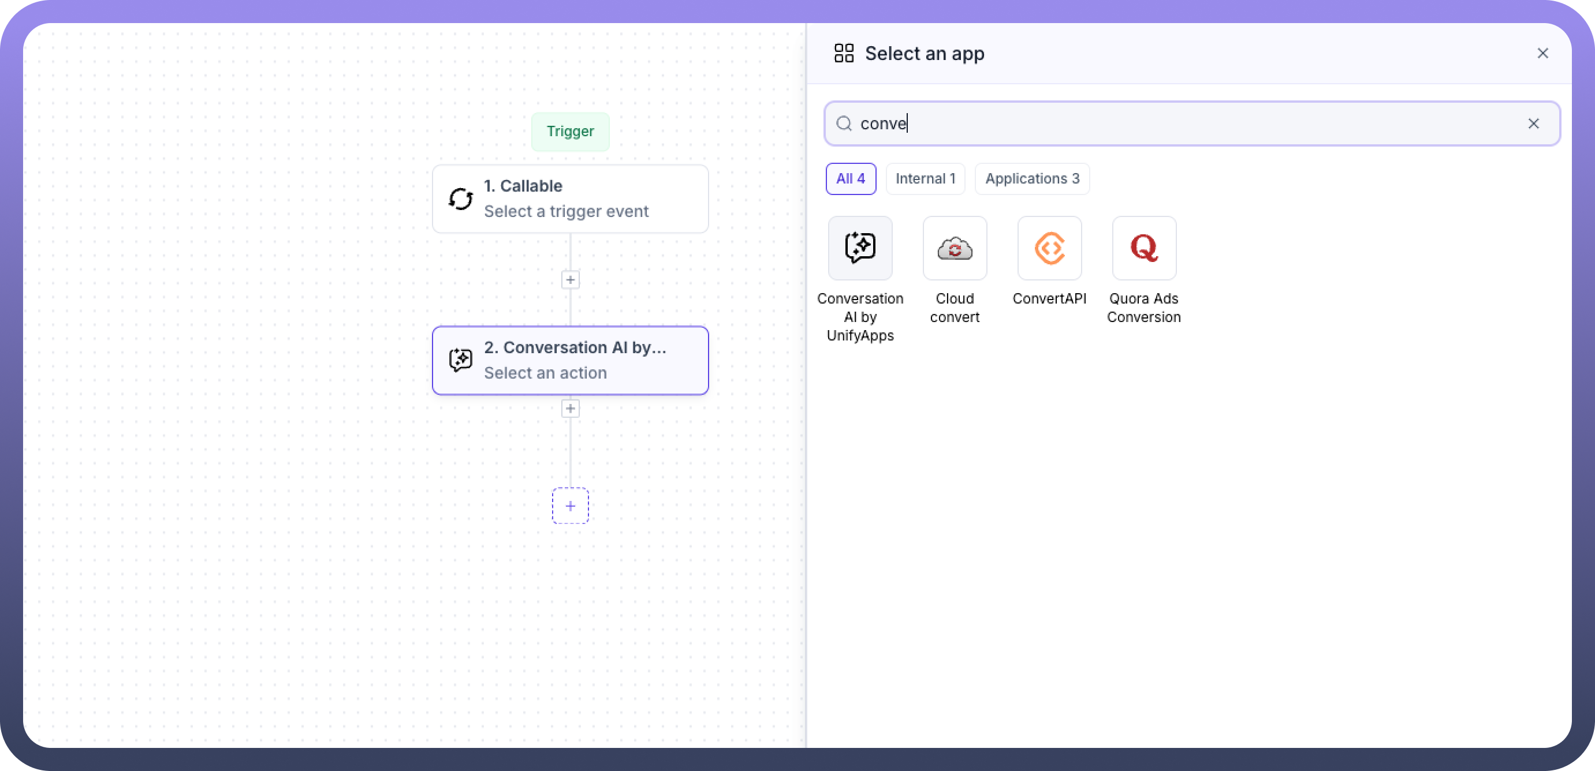The image size is (1595, 771).
Task: Switch to the All 4 filter tab
Action: pos(850,179)
